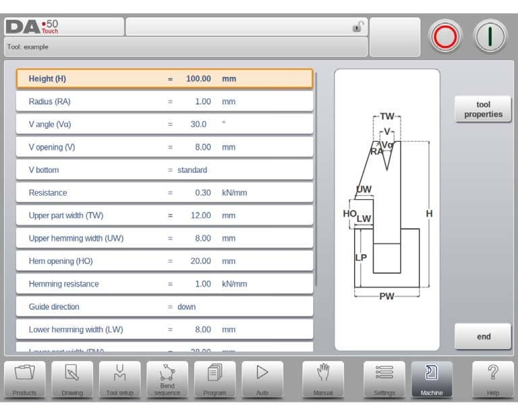Select the Hem opening (HO) field
This screenshot has width=518, height=415.
click(165, 261)
